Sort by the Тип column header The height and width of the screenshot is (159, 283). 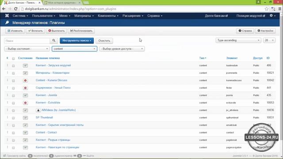pos(203,58)
